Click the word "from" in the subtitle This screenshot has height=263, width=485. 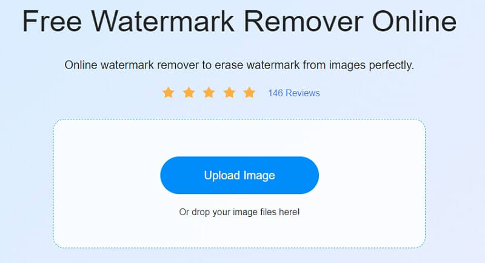(314, 65)
